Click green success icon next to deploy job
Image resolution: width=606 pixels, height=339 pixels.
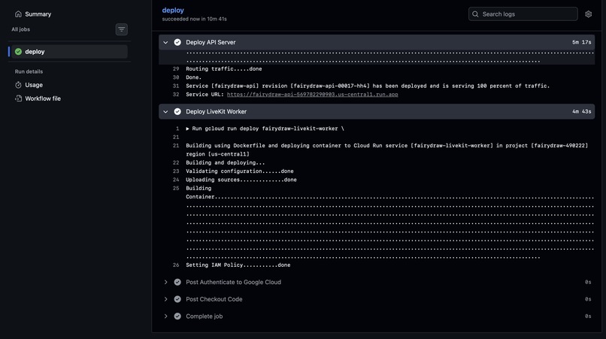coord(18,51)
